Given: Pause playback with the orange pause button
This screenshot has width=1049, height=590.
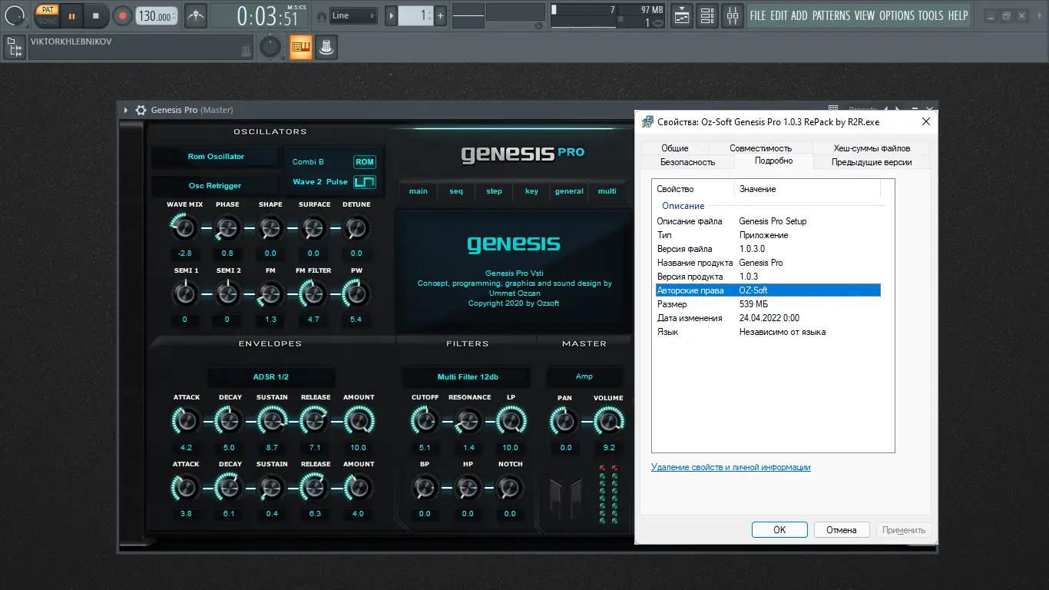Looking at the screenshot, I should 71,15.
